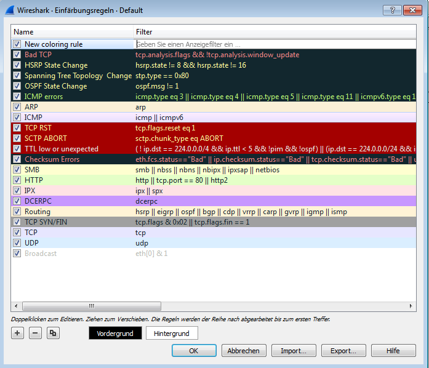429x368 pixels.
Task: Select the "New coloring rule" name
Action: pyautogui.click(x=54, y=44)
